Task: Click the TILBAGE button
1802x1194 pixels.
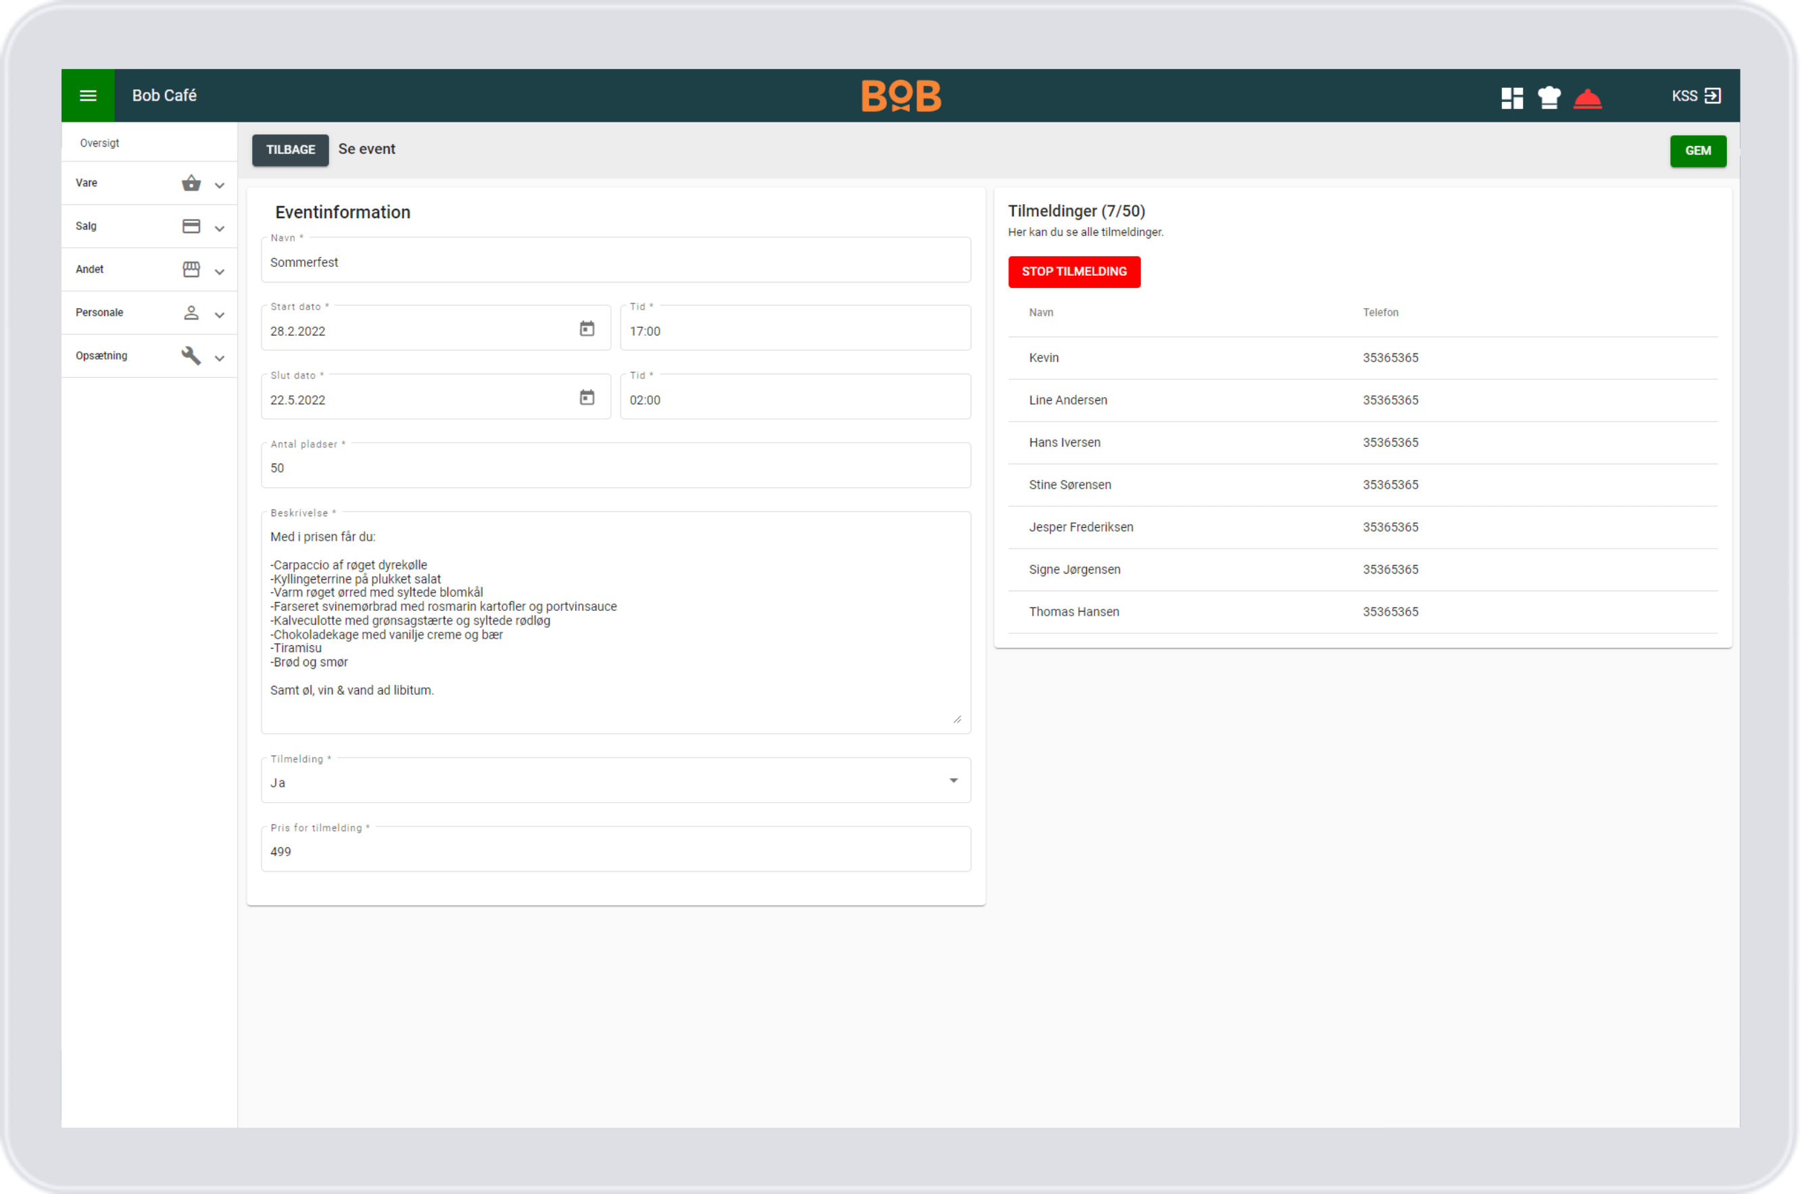Action: pyautogui.click(x=290, y=150)
